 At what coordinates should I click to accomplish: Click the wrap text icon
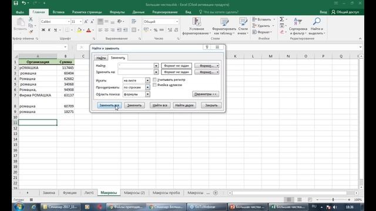134,22
